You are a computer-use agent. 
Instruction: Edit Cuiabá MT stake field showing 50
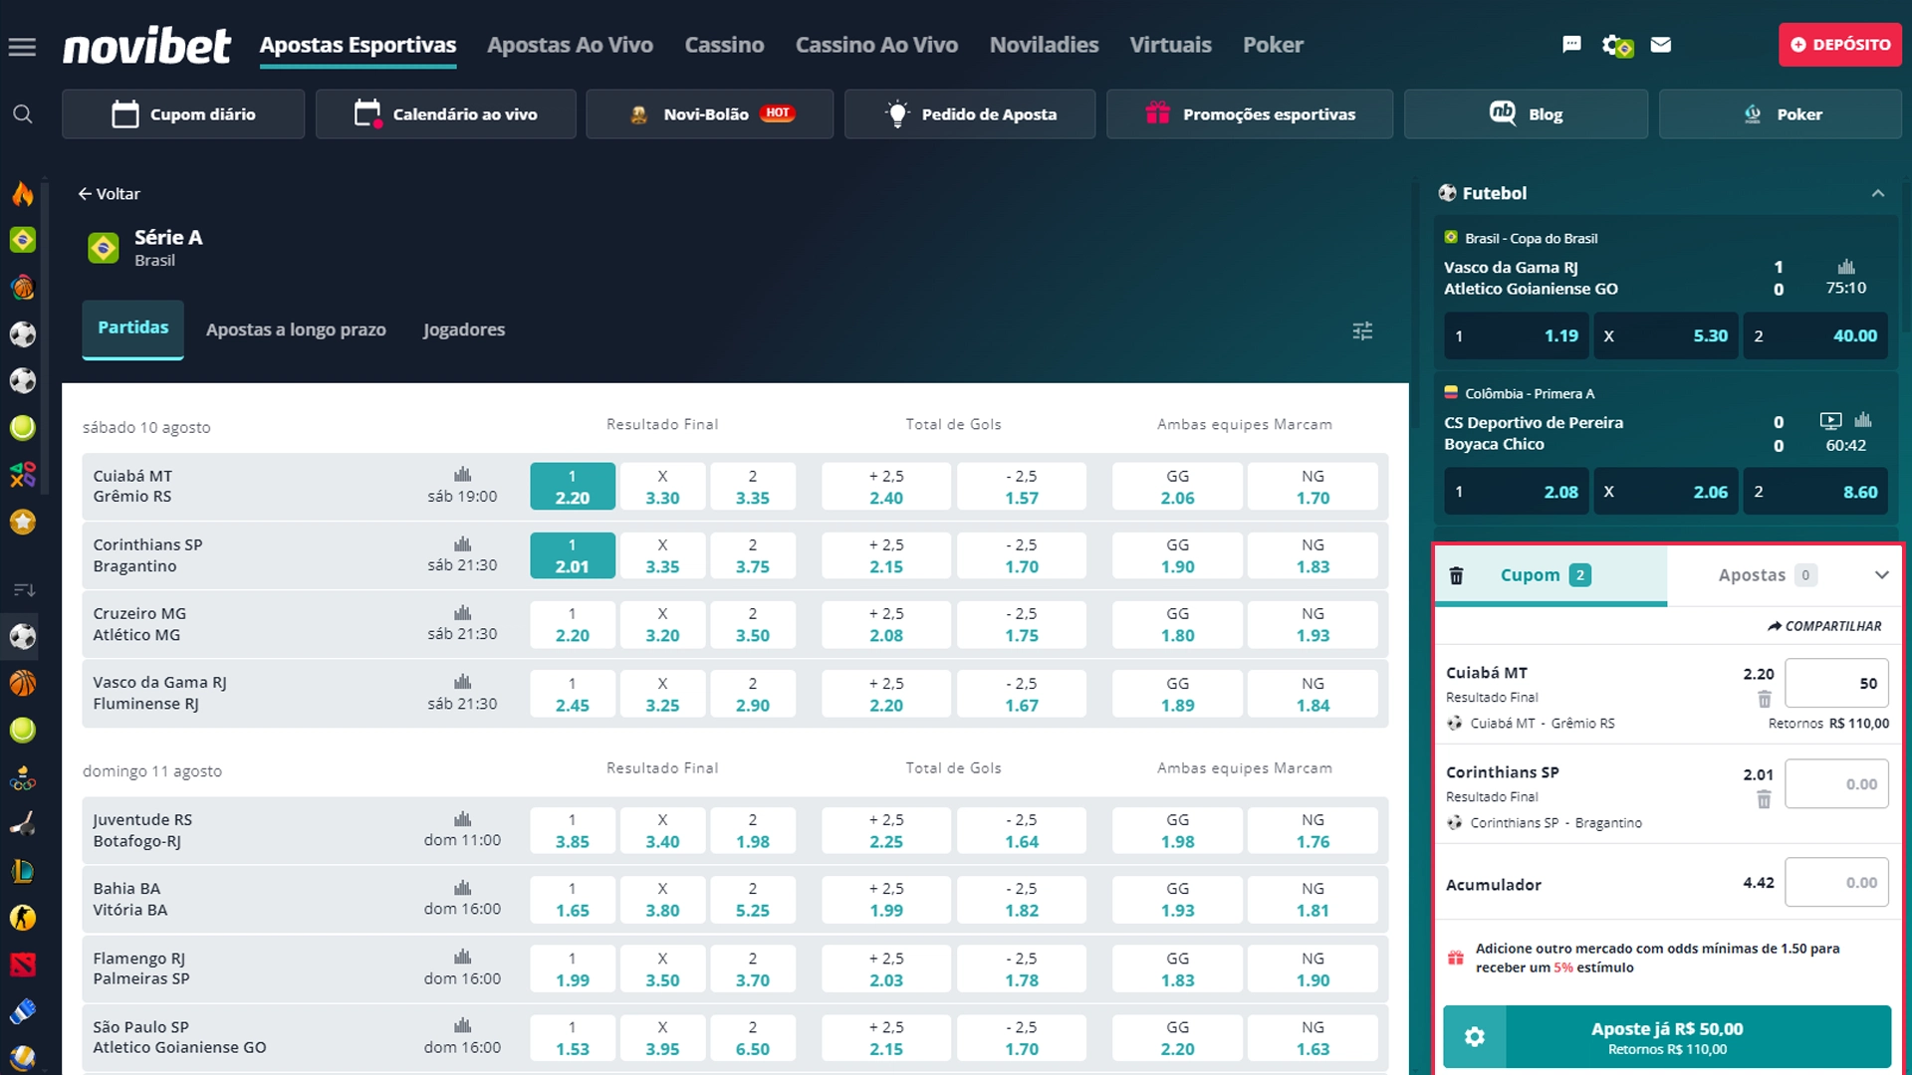tap(1836, 684)
